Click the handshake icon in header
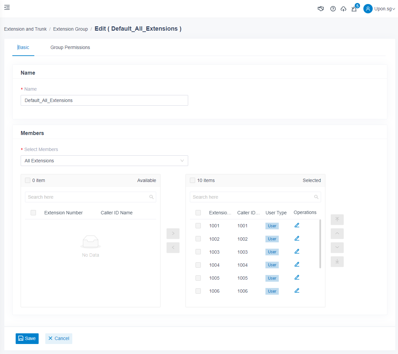Viewport: 398px width, 354px height. tap(321, 9)
